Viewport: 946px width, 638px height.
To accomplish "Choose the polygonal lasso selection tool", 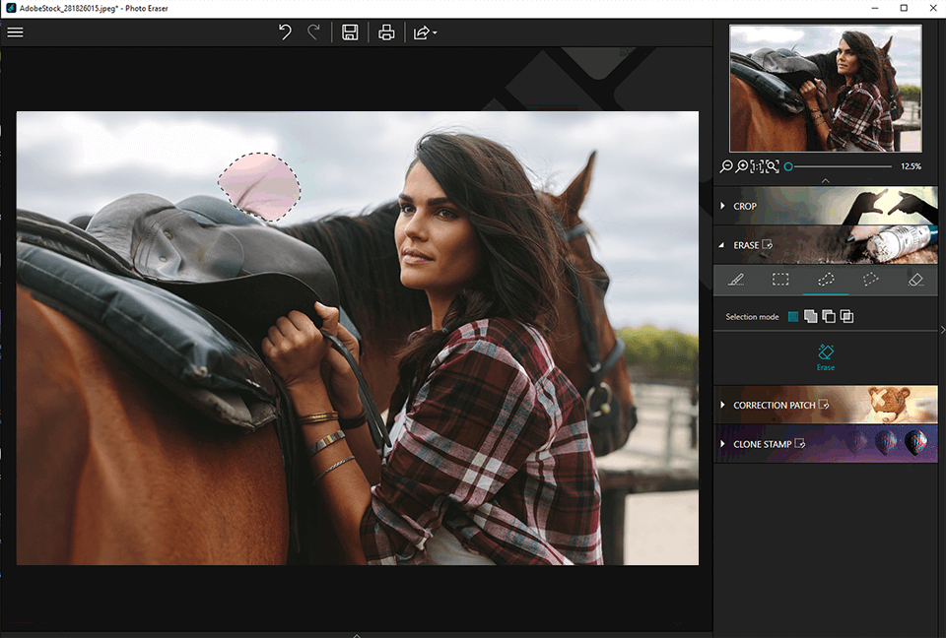I will pyautogui.click(x=870, y=280).
